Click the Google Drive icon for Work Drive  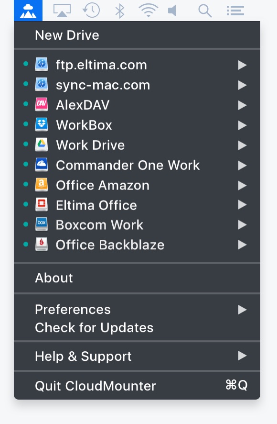point(41,145)
